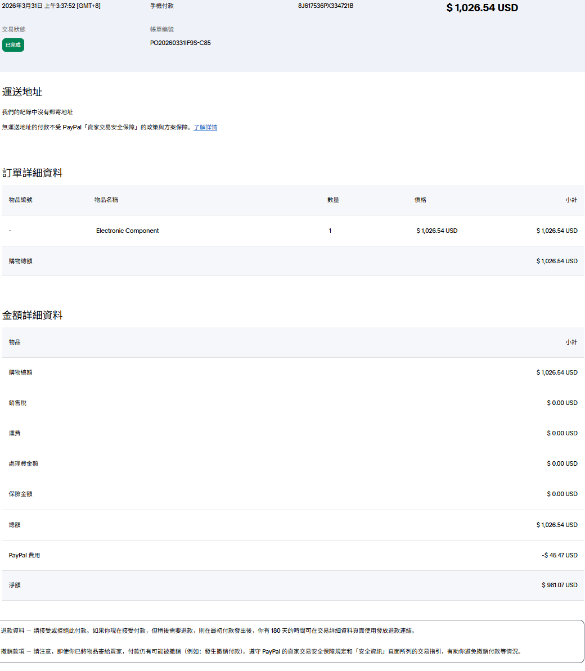The image size is (585, 671).
Task: Click the Electronic Component item name
Action: (x=127, y=231)
